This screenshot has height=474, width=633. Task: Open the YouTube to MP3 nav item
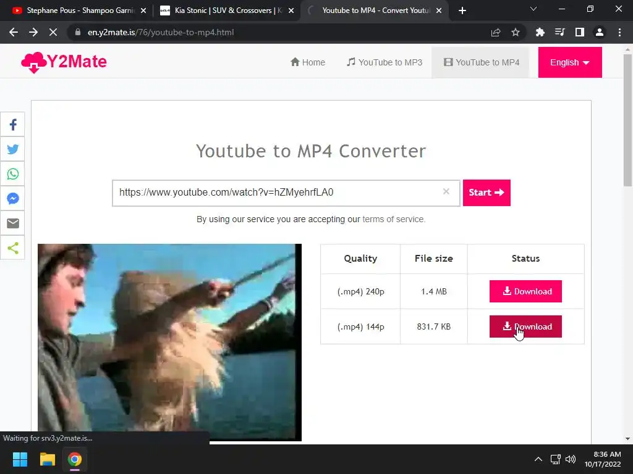384,62
